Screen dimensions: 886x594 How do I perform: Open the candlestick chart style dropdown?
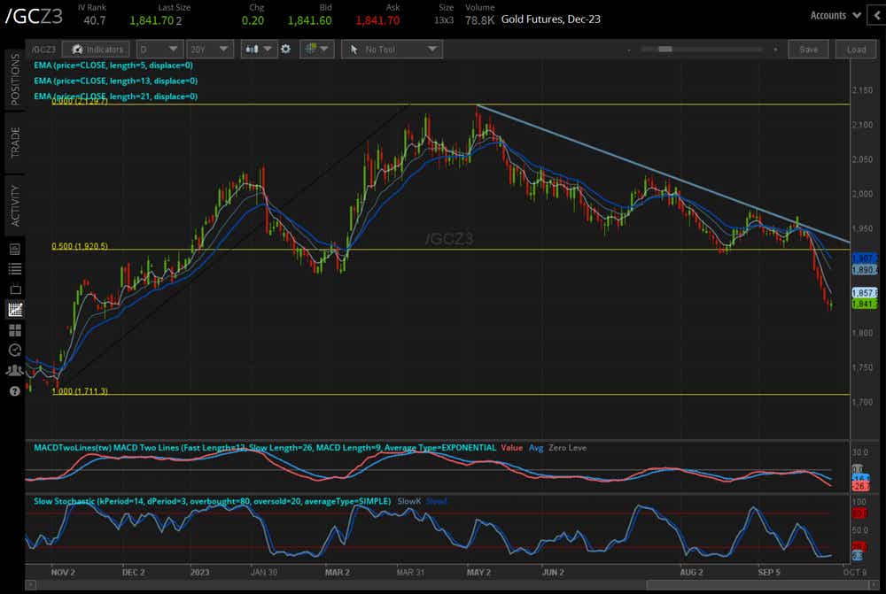(x=258, y=50)
